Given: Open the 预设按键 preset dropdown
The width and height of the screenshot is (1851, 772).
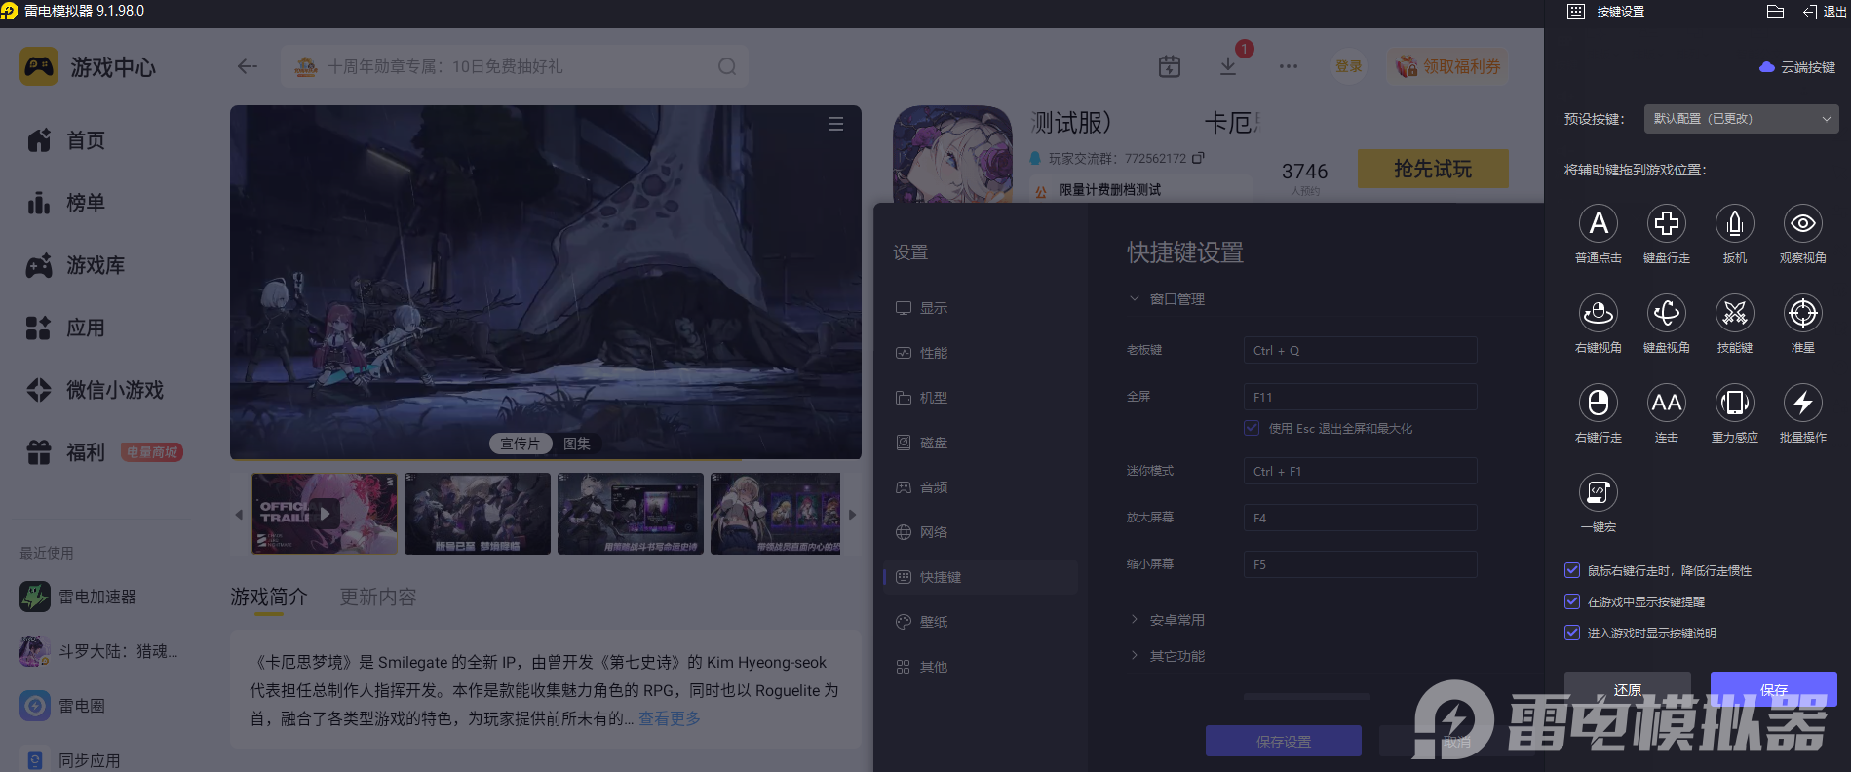Looking at the screenshot, I should click(x=1741, y=119).
